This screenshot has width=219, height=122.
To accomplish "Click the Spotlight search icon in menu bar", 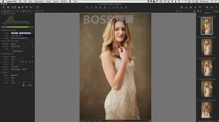I will pyautogui.click(x=212, y=1).
